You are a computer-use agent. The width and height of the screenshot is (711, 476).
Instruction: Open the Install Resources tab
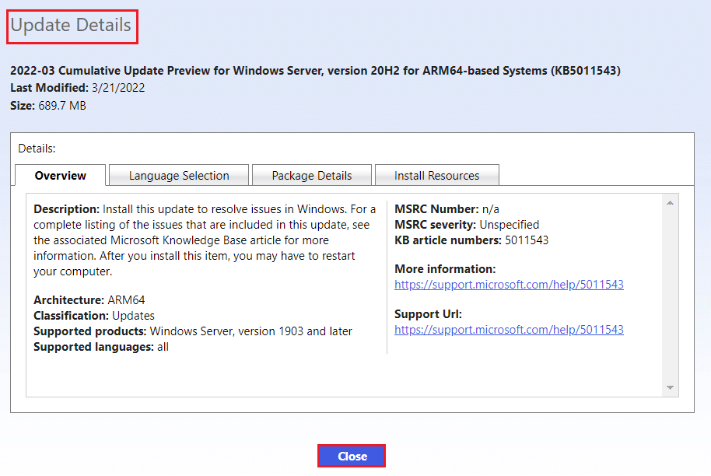coord(437,176)
